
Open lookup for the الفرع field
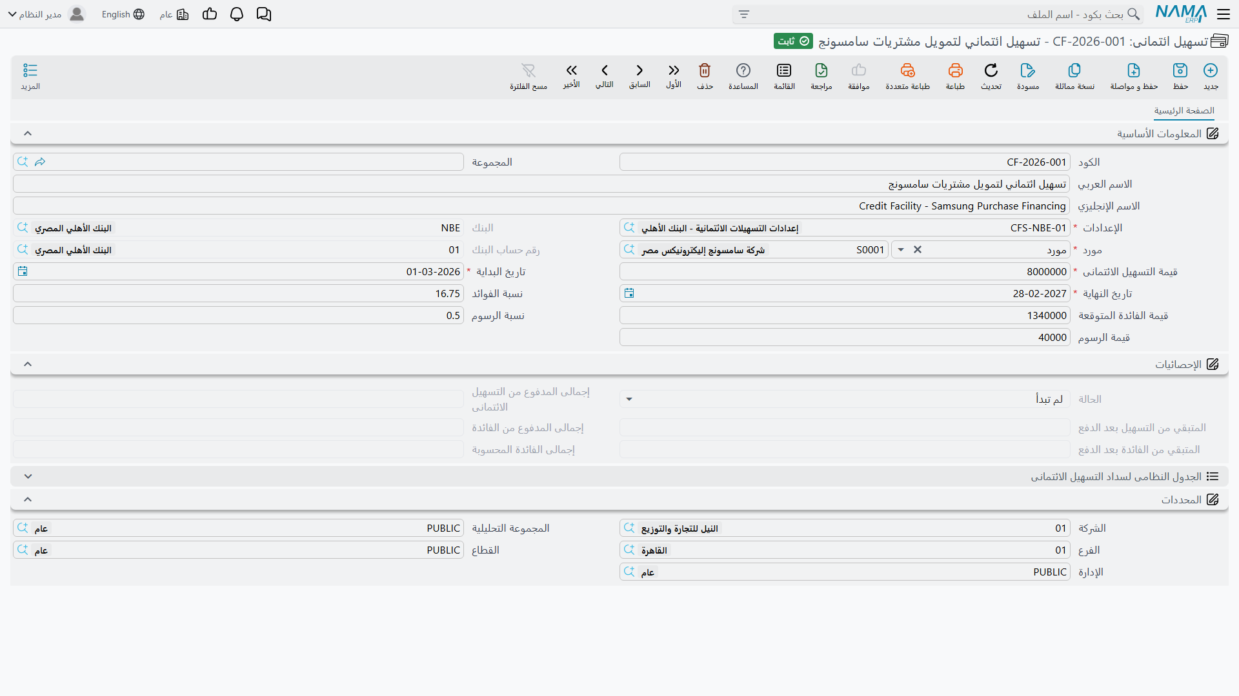coord(629,550)
